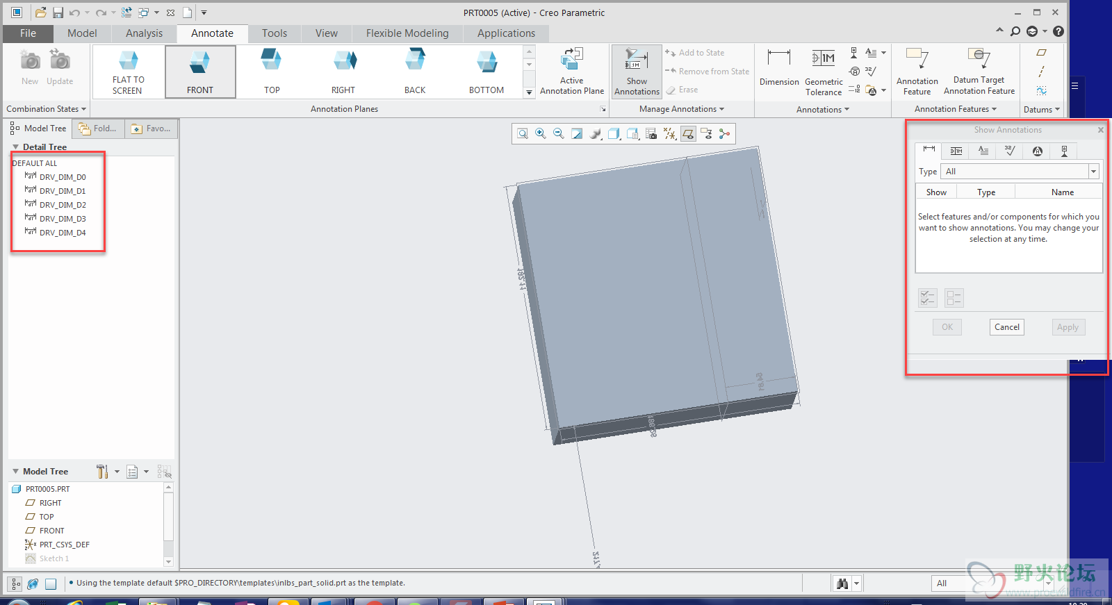Screen dimensions: 1112x605
Task: Click Cancel in Show Annotations dialog
Action: [1006, 327]
